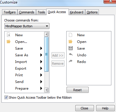Expand the Print submenu arrow

point(41,75)
